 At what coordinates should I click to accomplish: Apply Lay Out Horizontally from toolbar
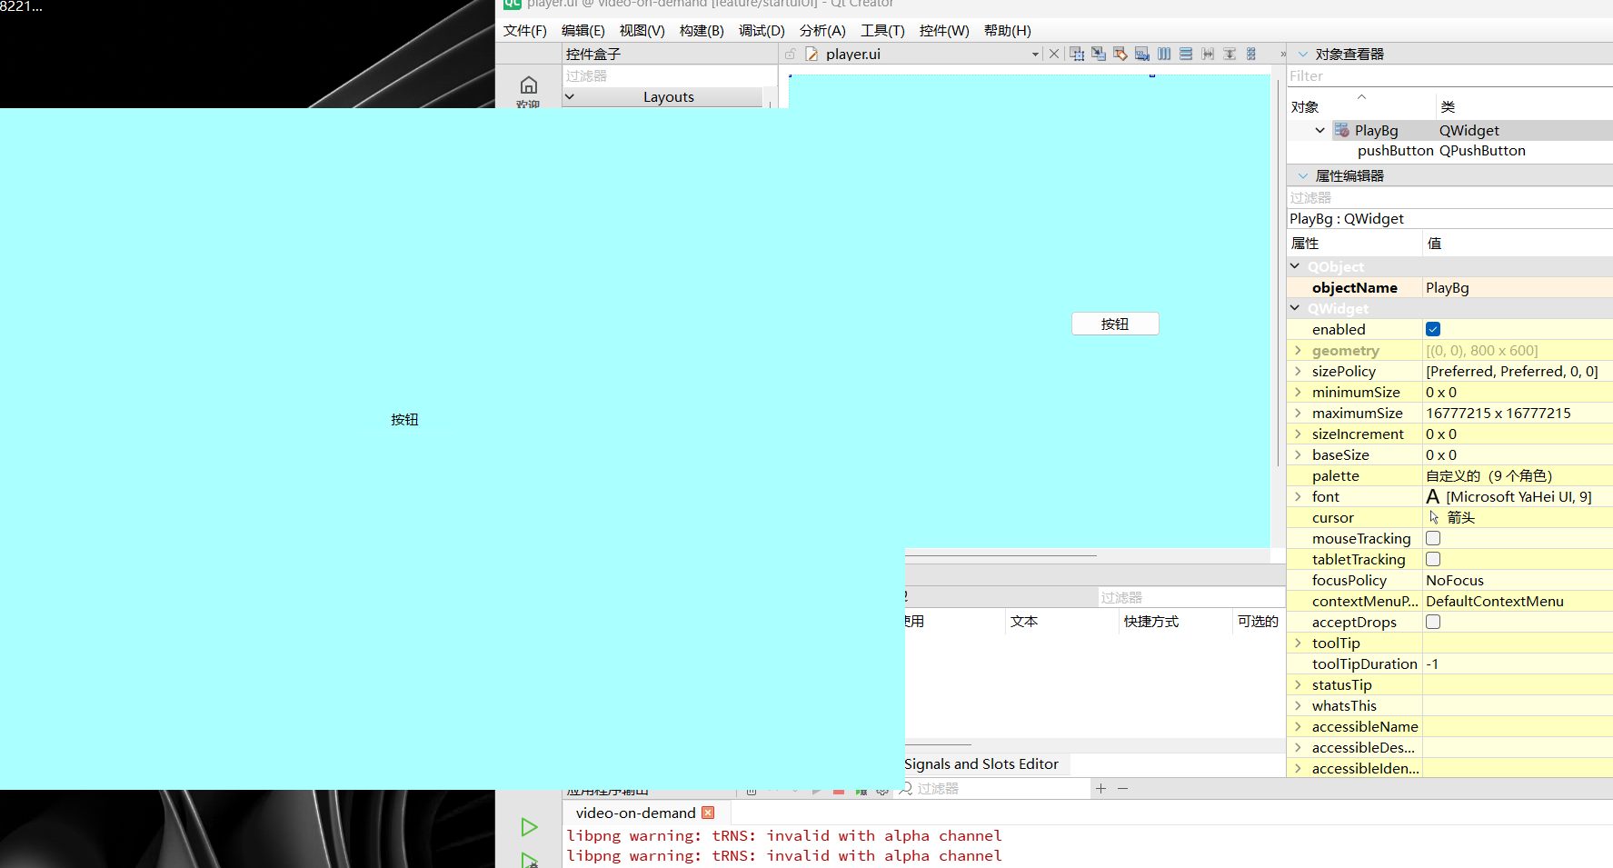coord(1164,54)
